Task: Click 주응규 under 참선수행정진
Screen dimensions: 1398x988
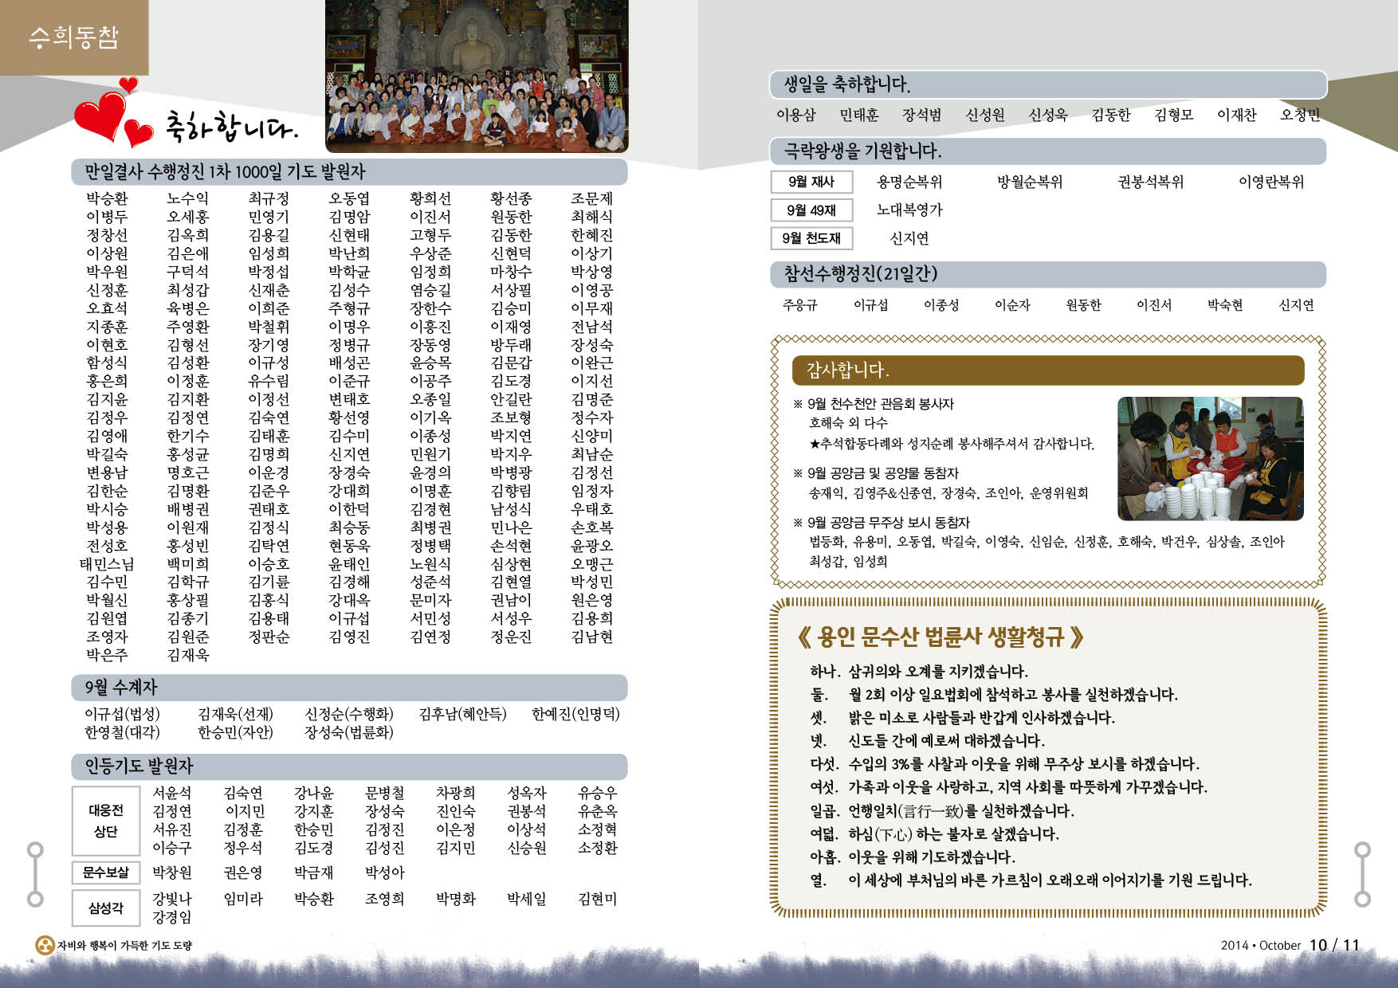Action: (799, 305)
